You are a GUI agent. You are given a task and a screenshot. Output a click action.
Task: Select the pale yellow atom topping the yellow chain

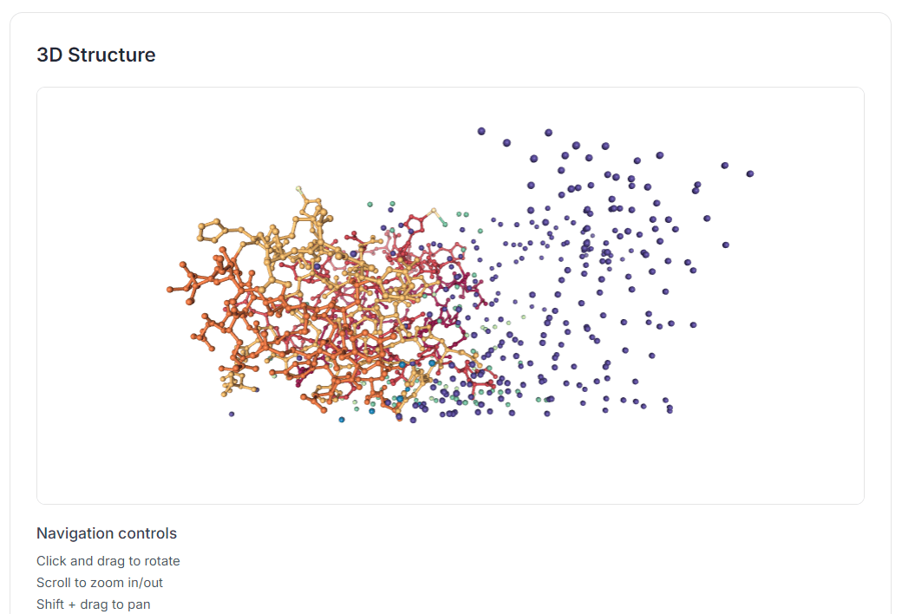298,188
